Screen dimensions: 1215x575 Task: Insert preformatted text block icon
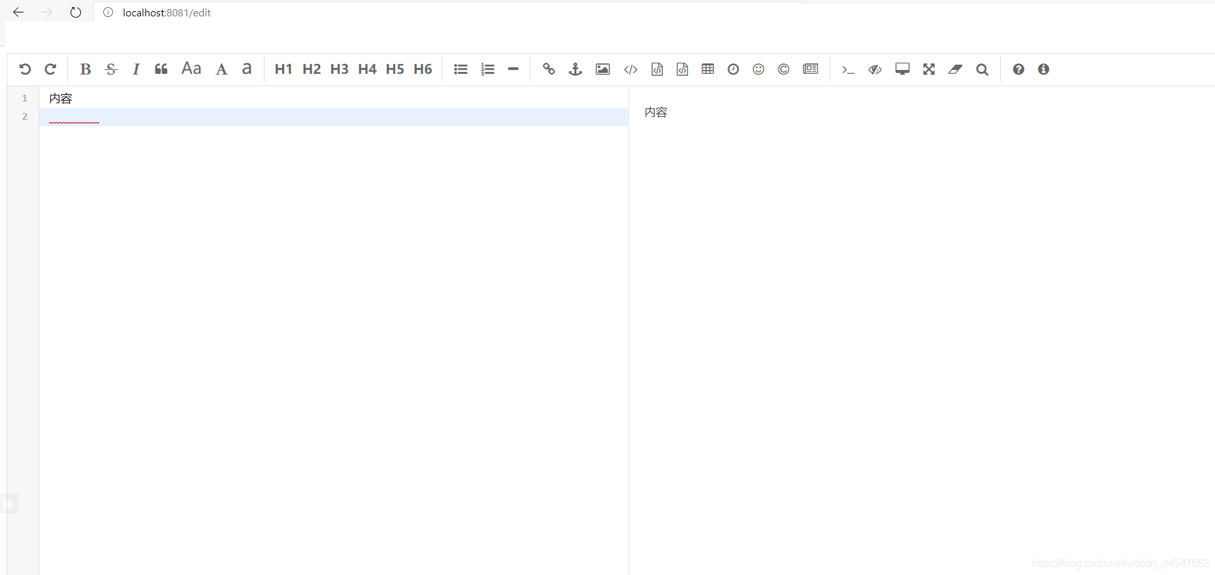[x=657, y=69]
